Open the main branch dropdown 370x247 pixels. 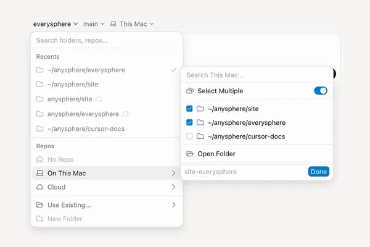[94, 24]
